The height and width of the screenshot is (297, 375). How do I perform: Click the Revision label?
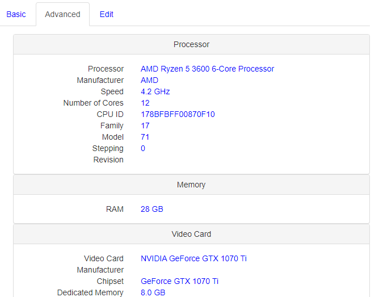tap(108, 160)
